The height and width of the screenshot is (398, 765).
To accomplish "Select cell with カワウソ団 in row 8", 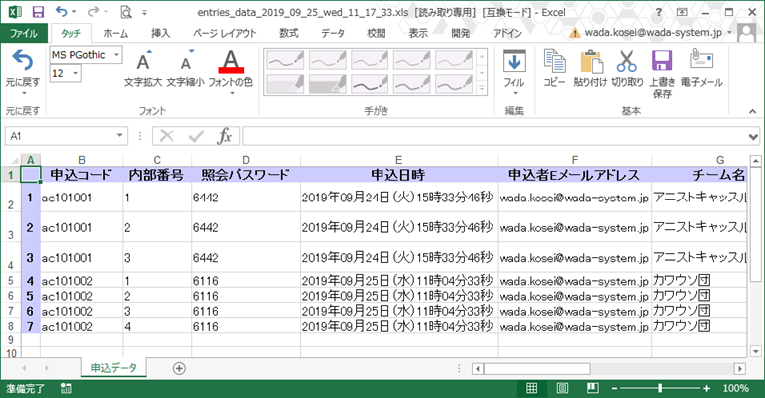I will coord(699,326).
